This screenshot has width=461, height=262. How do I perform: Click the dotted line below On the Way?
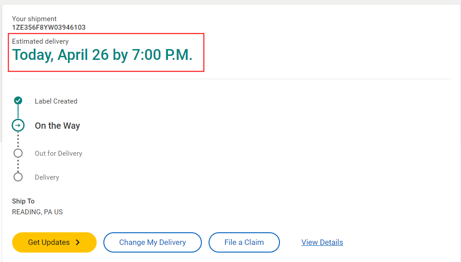(18, 140)
